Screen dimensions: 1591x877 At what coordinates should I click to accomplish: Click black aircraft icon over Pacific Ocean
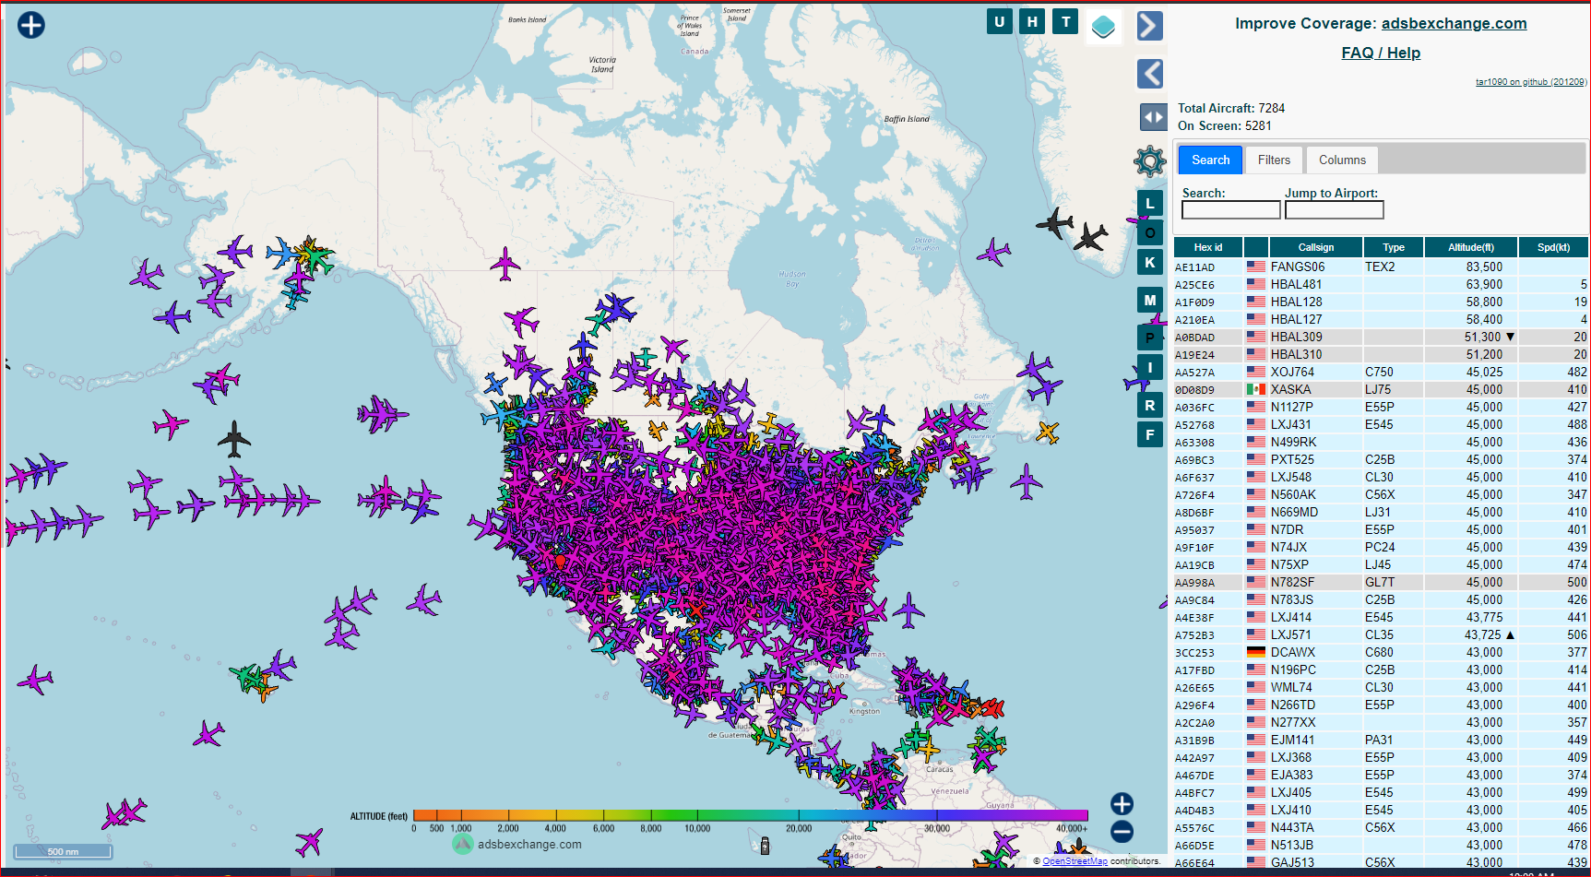(x=234, y=439)
